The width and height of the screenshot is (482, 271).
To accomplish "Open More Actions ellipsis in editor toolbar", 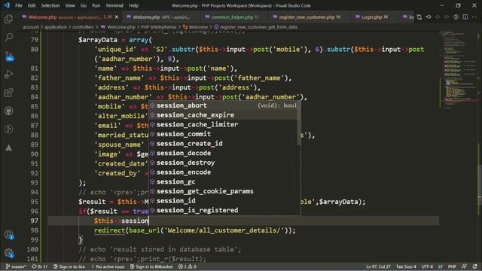I will (x=474, y=17).
